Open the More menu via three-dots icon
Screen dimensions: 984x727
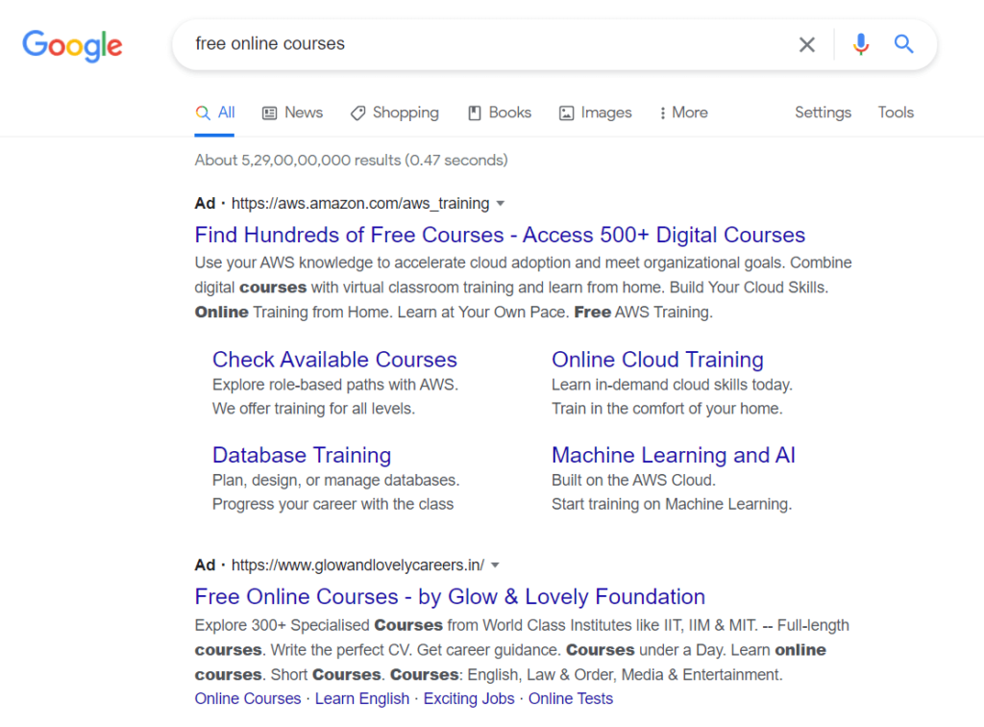pyautogui.click(x=663, y=113)
